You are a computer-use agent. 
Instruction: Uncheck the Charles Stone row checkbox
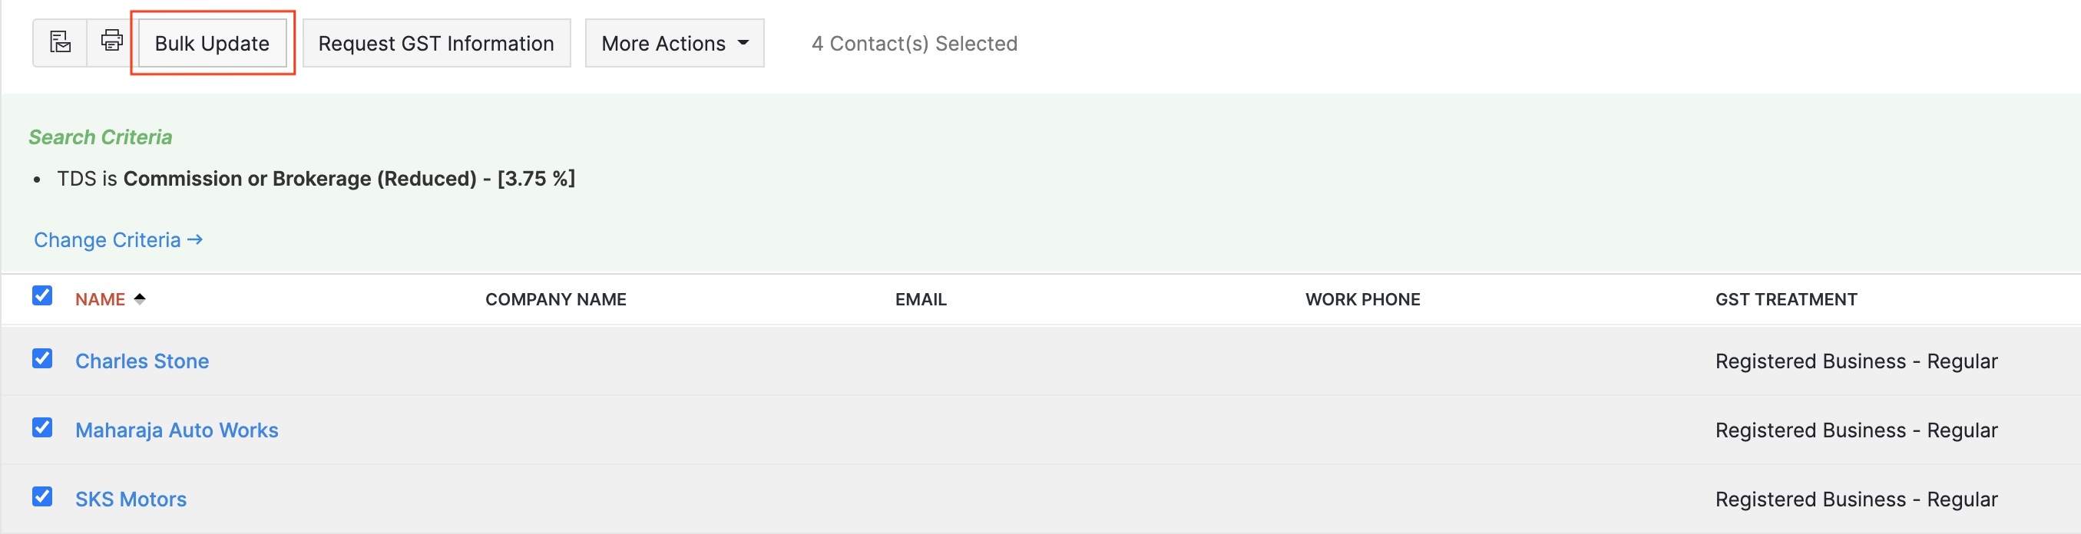pos(43,358)
